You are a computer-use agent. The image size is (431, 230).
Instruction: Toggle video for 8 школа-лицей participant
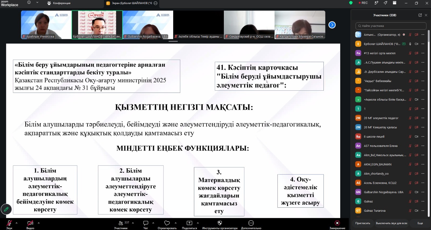tap(416, 137)
